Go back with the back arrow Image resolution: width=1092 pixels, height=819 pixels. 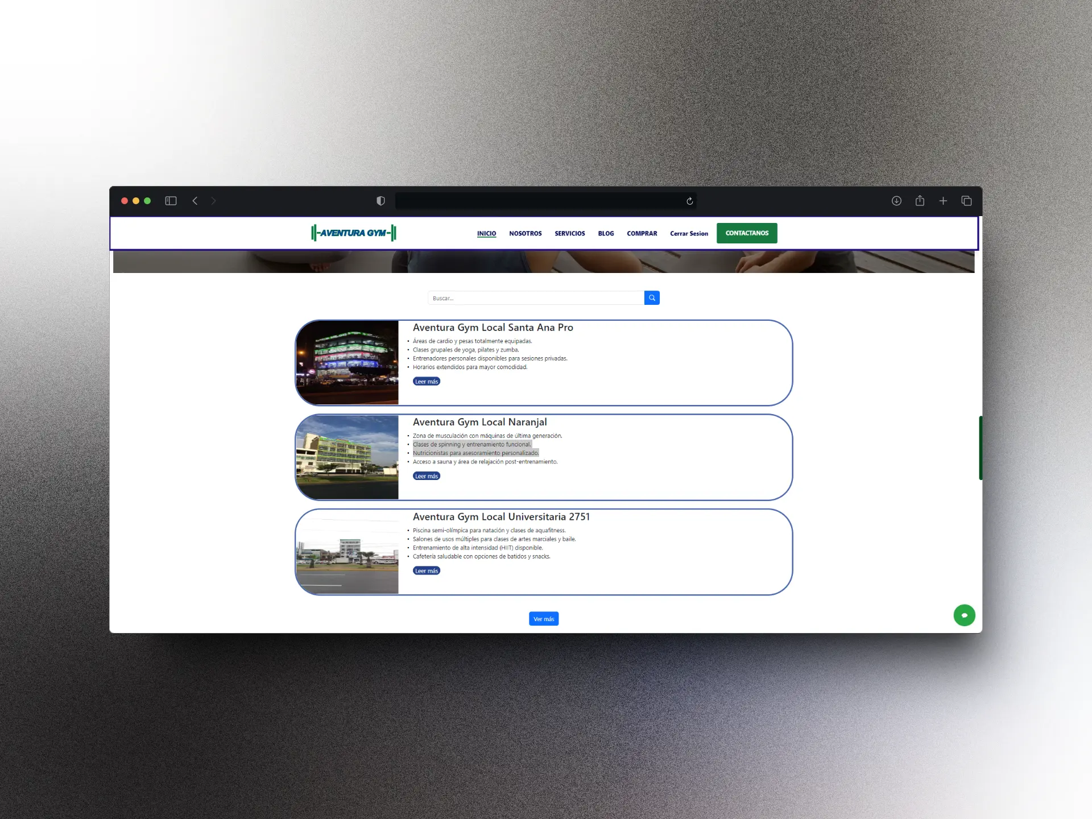195,201
